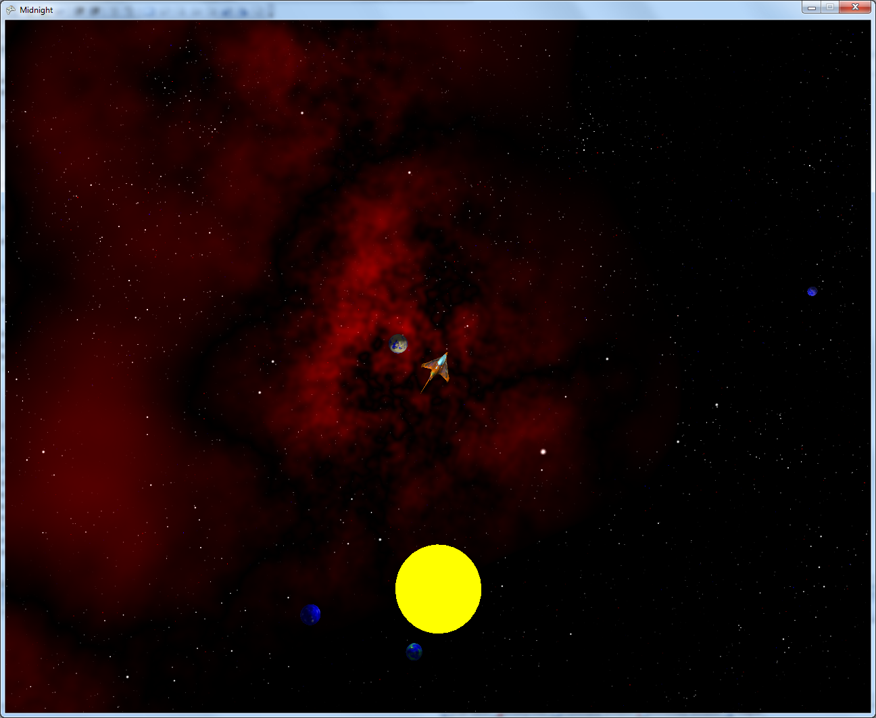Click the grey planet beside the spaceship
Viewport: 876px width, 718px height.
pyautogui.click(x=398, y=343)
